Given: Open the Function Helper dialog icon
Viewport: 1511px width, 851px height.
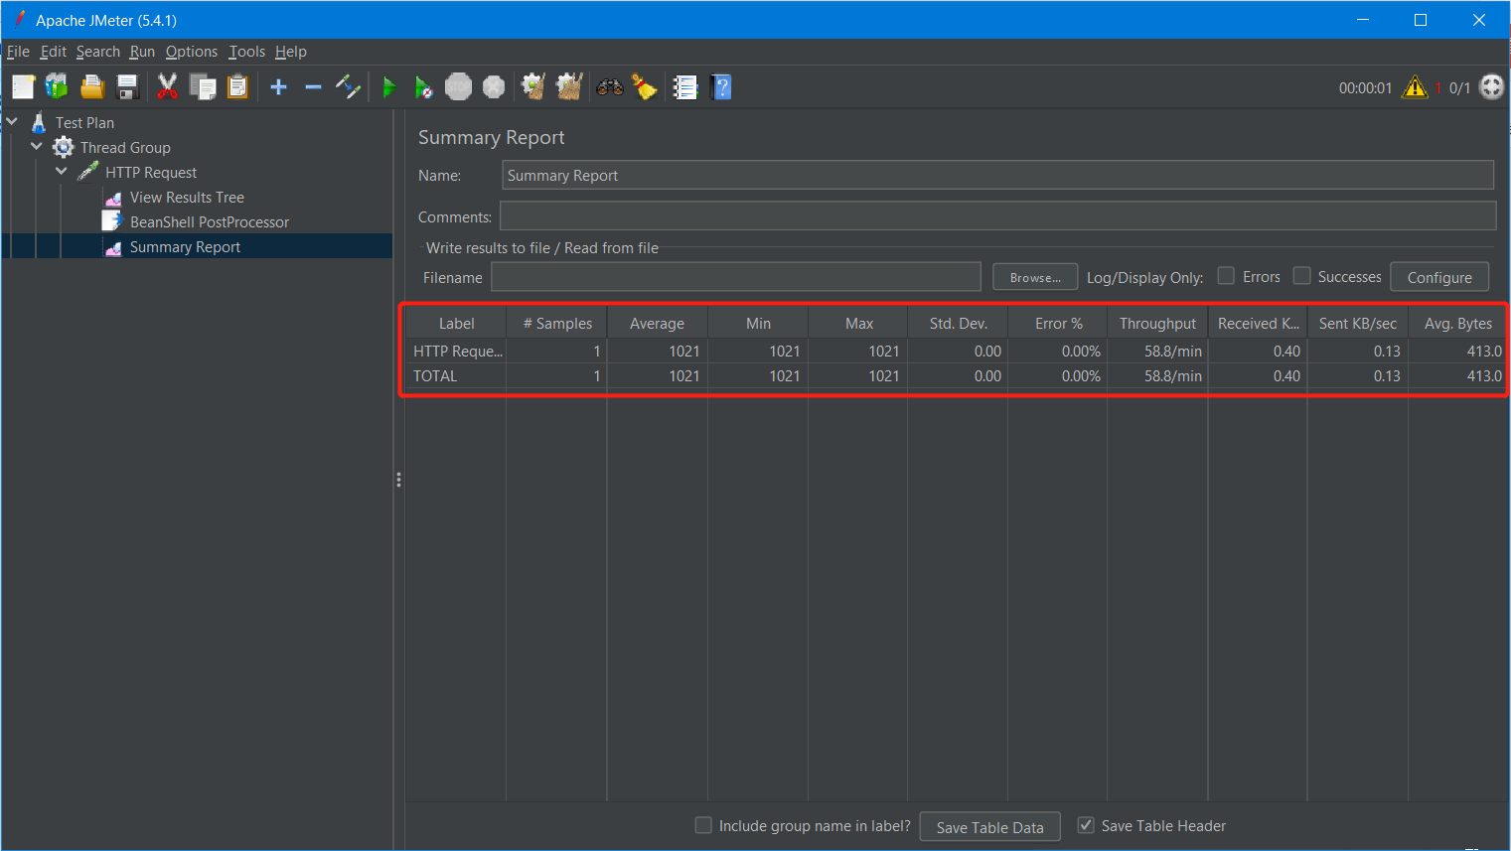Looking at the screenshot, I should (685, 87).
